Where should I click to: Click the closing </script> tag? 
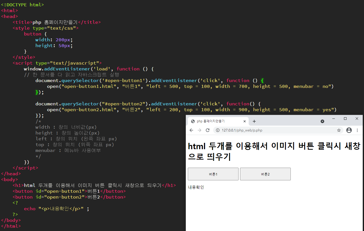click(25, 168)
